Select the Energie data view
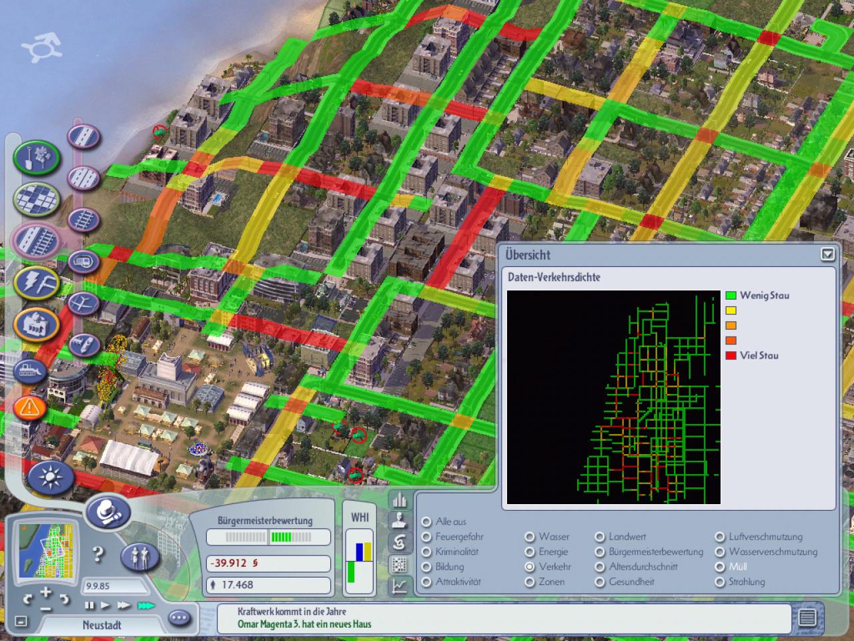The image size is (854, 641). tap(530, 552)
